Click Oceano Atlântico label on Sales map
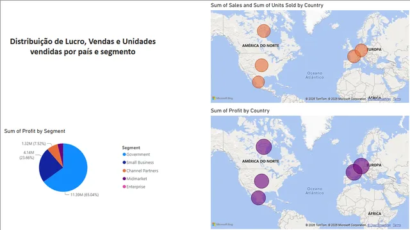Screen dimensions: 410x230 point(315,75)
